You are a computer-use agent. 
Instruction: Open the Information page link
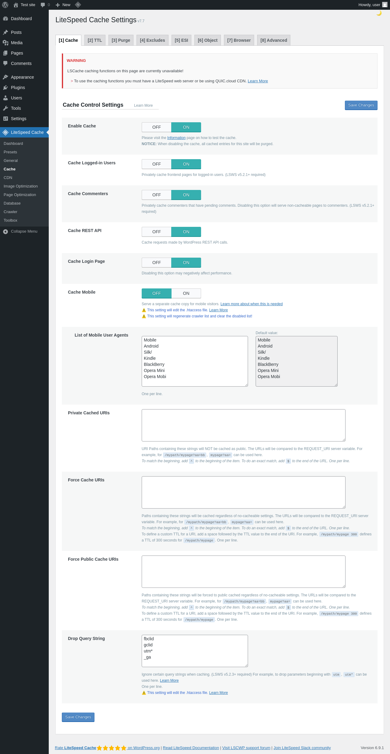176,138
